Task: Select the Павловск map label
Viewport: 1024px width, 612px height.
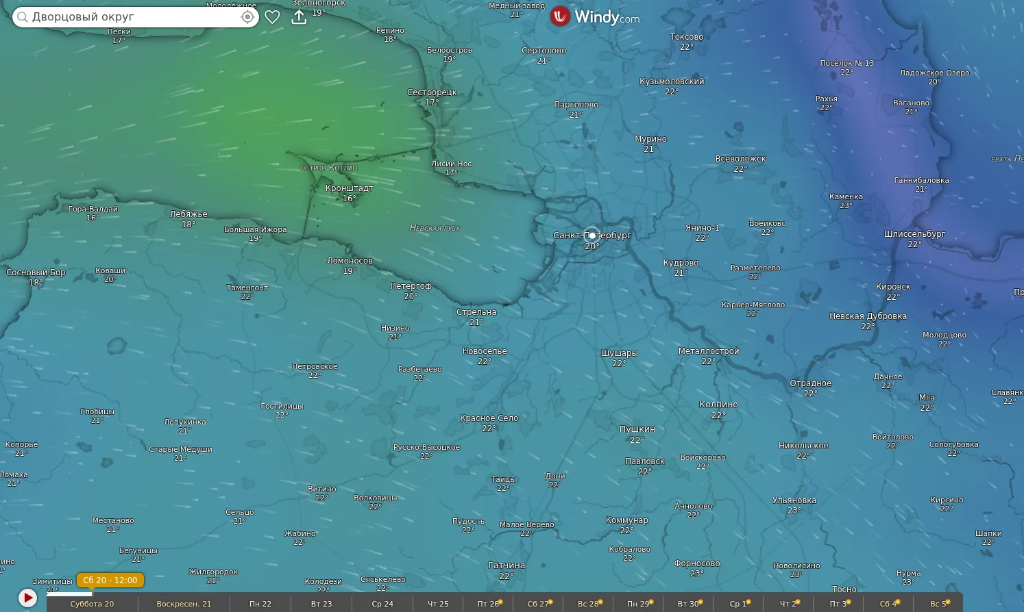Action: (x=645, y=461)
